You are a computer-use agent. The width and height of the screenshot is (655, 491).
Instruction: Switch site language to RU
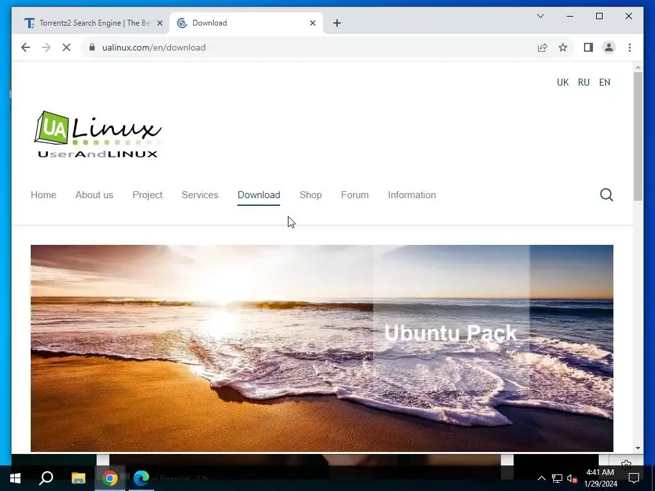tap(583, 82)
